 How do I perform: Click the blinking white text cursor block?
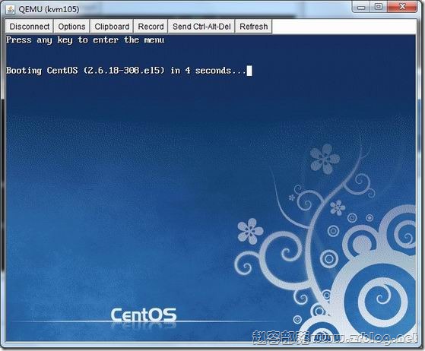click(249, 71)
